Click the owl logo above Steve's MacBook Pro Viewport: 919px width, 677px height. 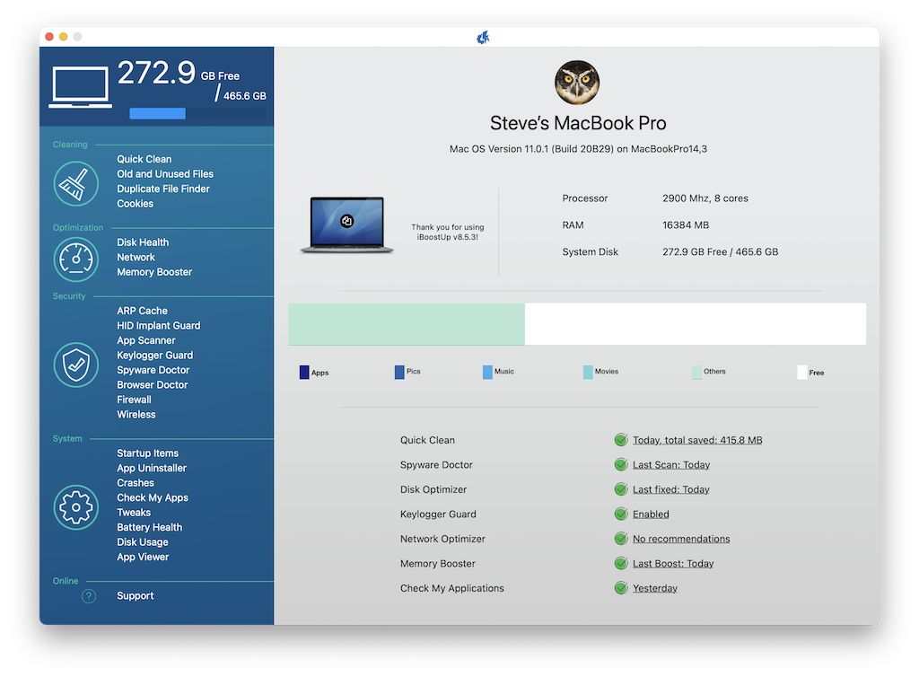(x=576, y=82)
